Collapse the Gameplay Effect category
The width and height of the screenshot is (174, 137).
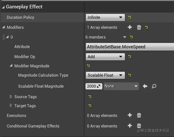(3, 7)
